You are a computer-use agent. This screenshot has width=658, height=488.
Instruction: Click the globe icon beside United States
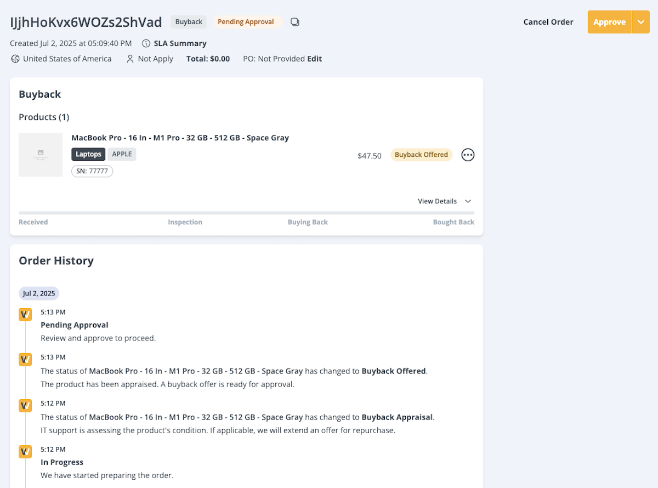[15, 59]
